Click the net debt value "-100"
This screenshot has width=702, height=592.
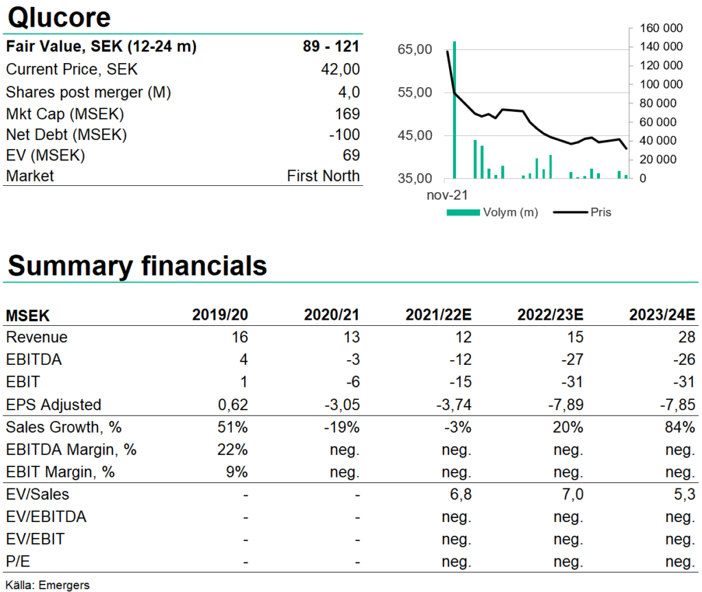tap(344, 134)
